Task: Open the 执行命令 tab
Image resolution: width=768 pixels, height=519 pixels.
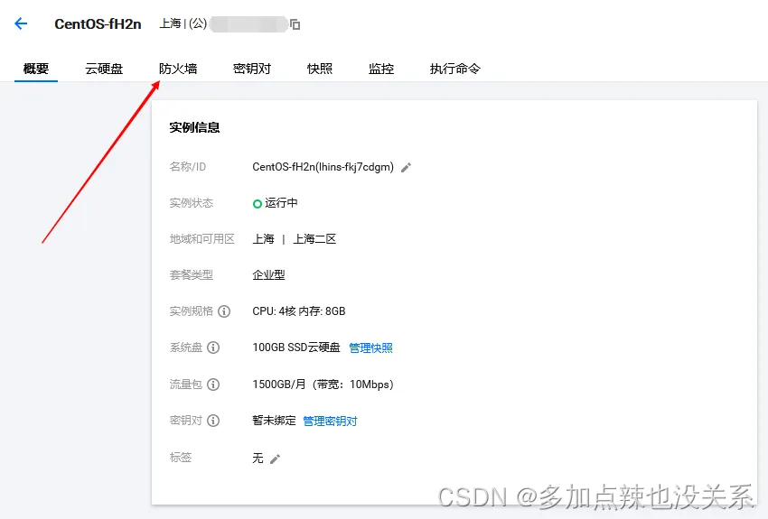Action: (455, 69)
